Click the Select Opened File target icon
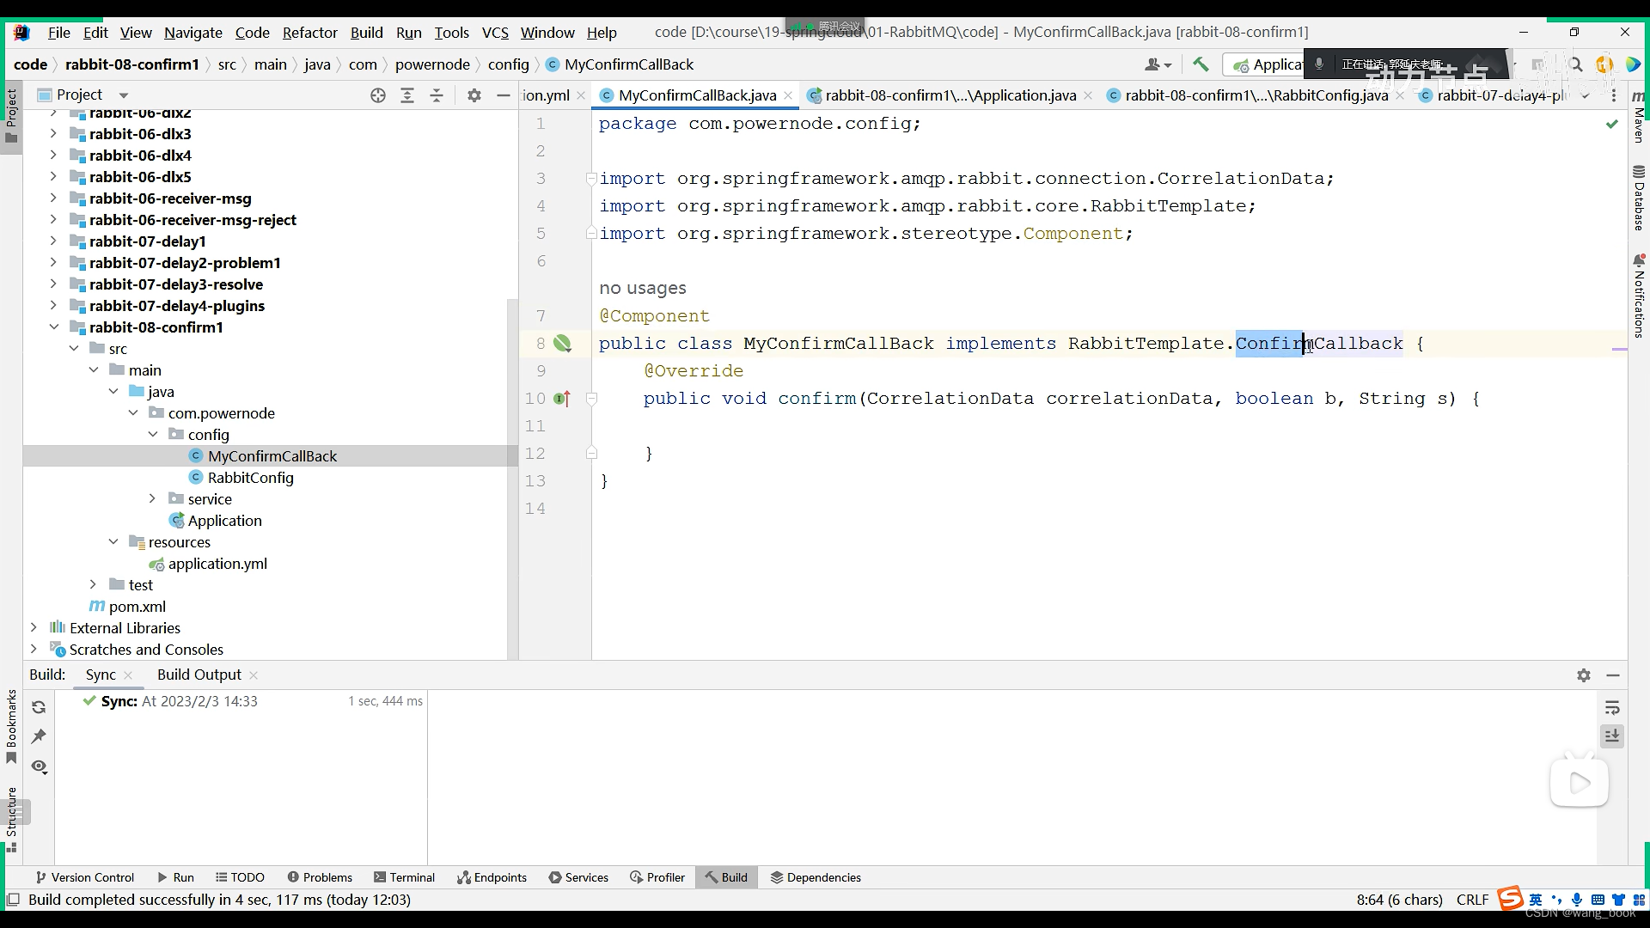Viewport: 1650px width, 928px height. point(378,95)
